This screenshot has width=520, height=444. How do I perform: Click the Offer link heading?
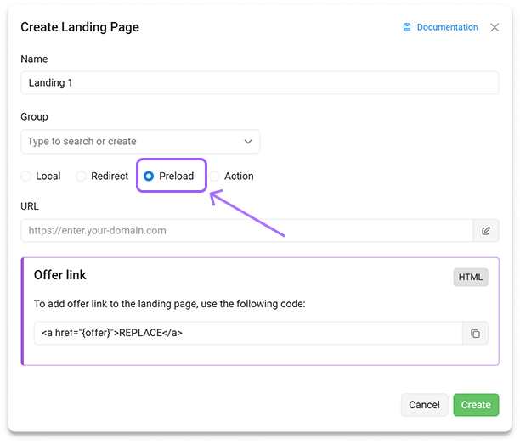(60, 275)
